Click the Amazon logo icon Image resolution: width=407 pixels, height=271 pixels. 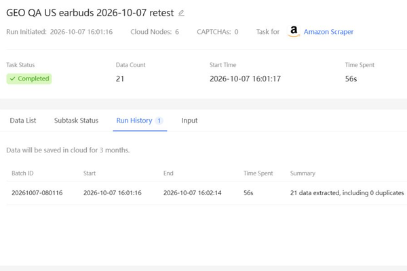point(294,32)
